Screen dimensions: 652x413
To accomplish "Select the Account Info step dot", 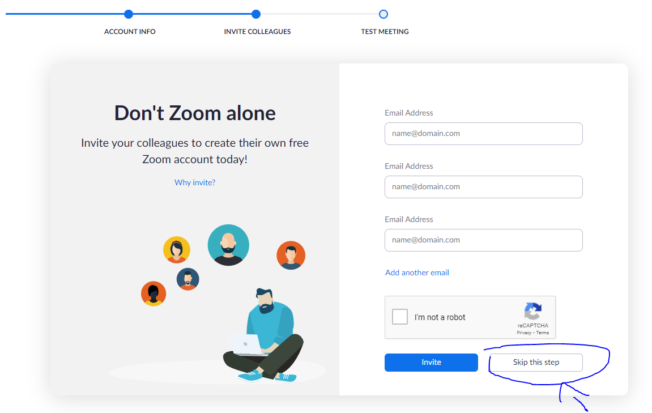I will (x=129, y=14).
